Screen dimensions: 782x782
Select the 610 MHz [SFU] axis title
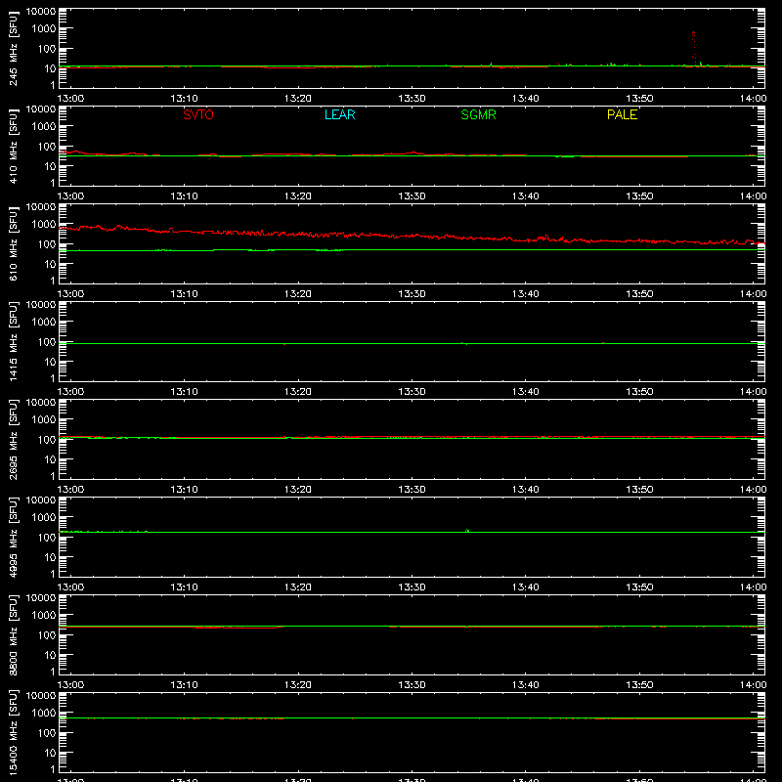coord(13,243)
